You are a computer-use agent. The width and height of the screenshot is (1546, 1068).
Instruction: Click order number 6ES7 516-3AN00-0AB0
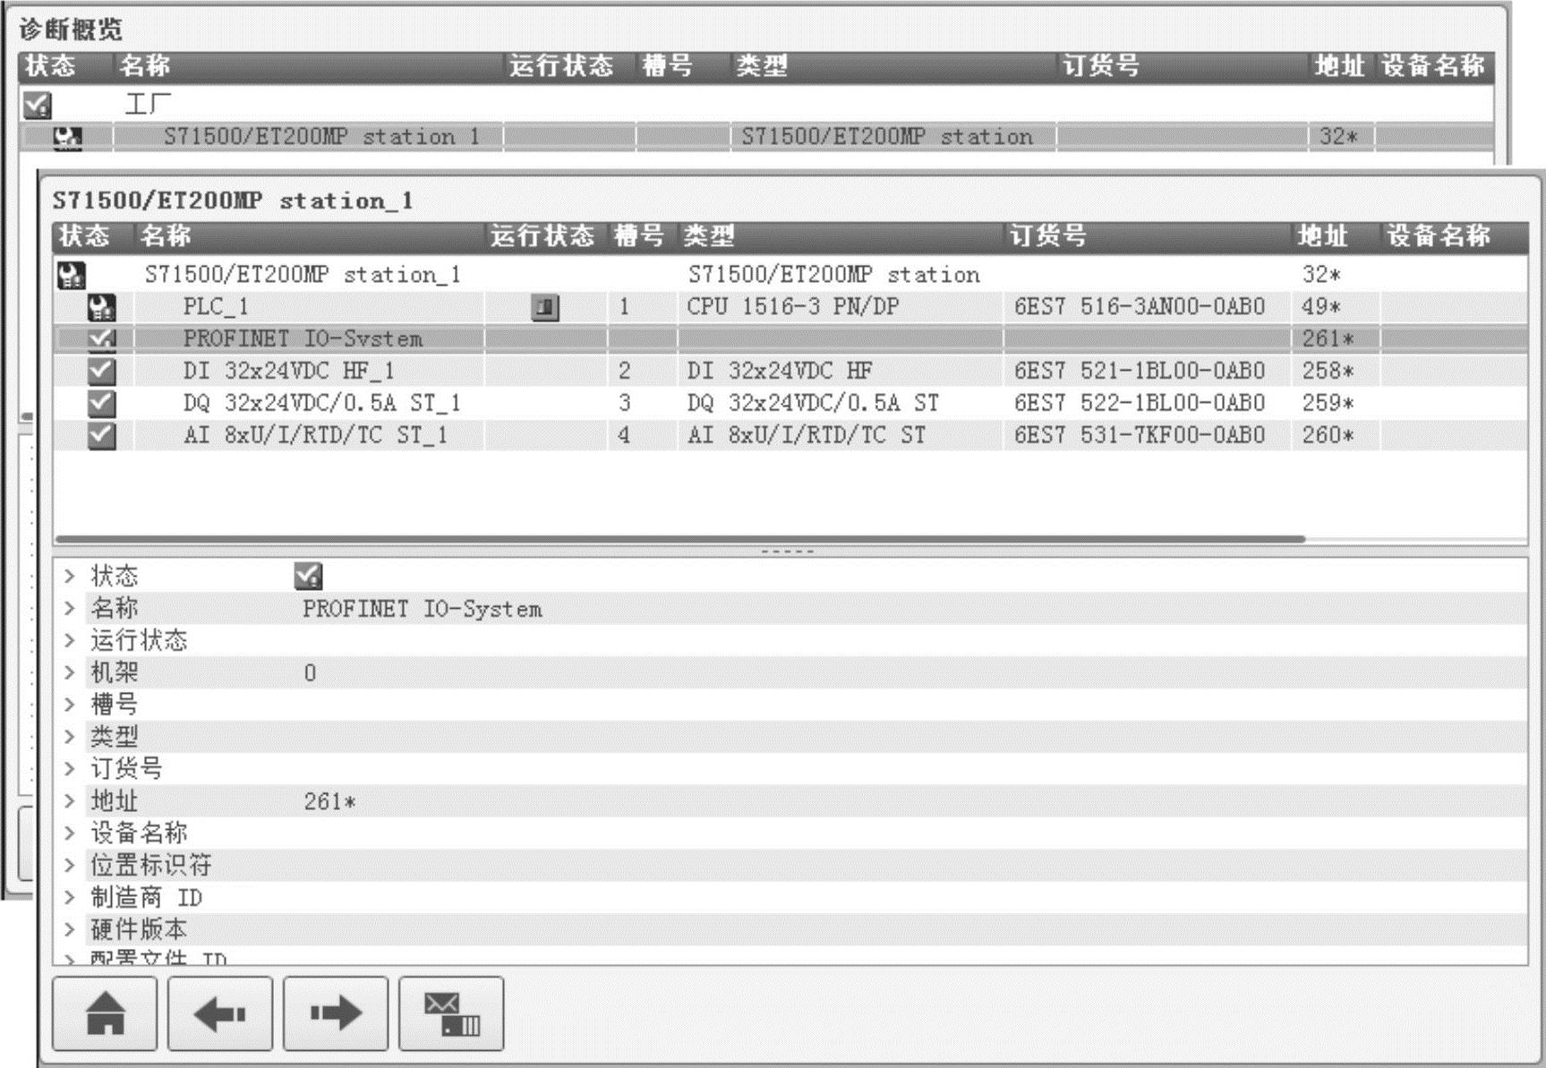pos(1140,307)
